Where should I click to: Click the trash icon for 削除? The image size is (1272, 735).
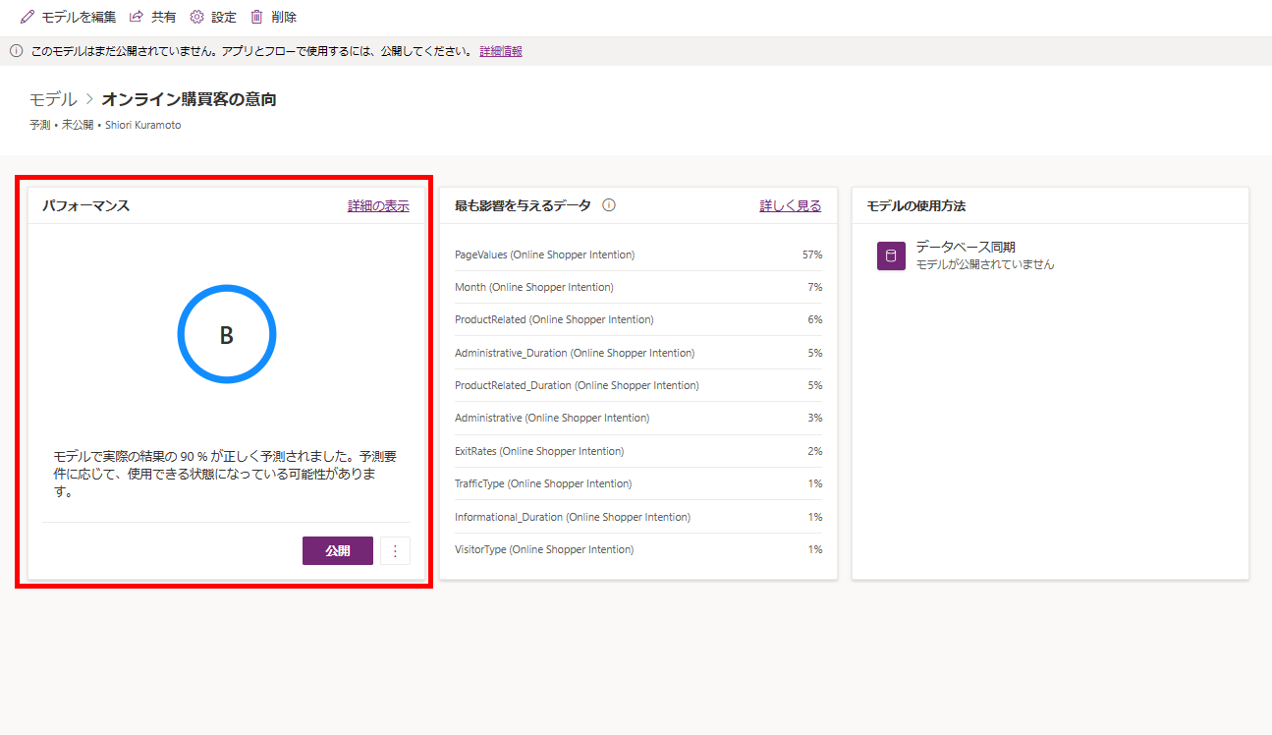pyautogui.click(x=256, y=17)
